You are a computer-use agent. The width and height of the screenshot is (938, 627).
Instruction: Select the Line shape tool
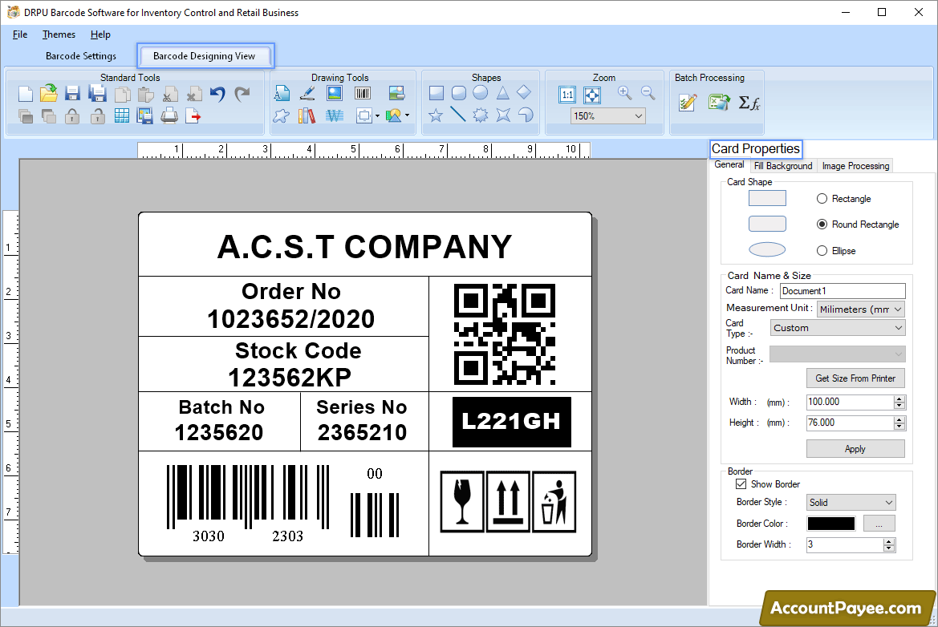[457, 114]
